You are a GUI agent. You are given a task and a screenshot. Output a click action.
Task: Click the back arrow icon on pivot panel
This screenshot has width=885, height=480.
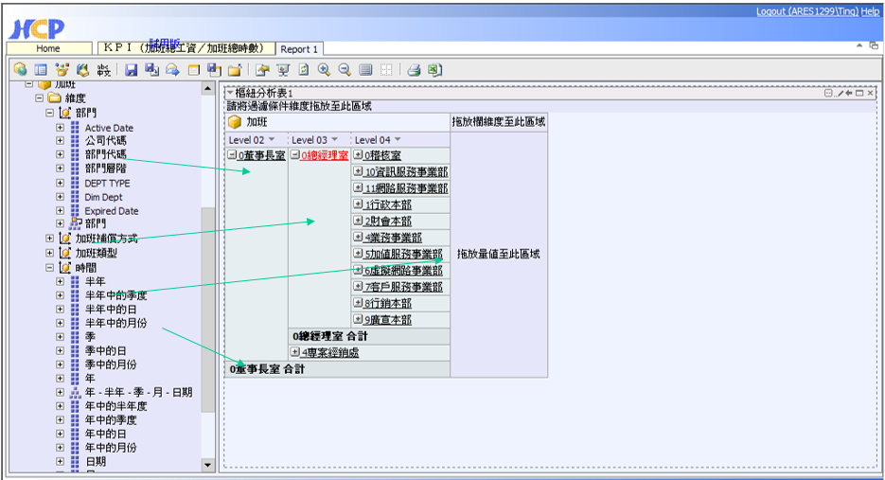pos(849,93)
